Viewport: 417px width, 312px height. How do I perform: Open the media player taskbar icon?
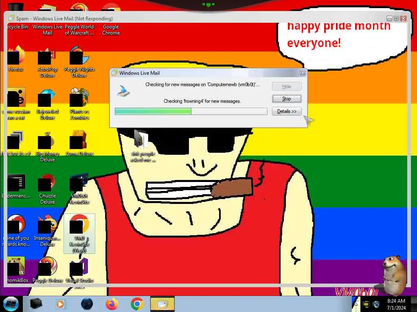click(x=61, y=304)
